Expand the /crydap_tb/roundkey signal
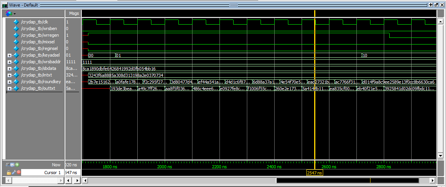This screenshot has width=446, height=187. pos(9,82)
